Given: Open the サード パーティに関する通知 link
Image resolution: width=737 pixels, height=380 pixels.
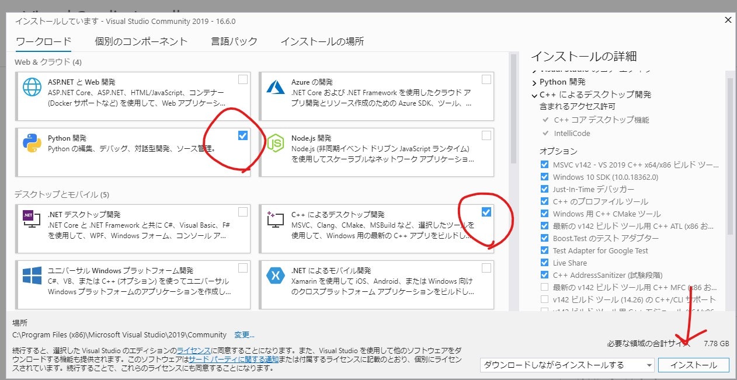Looking at the screenshot, I should click(234, 359).
